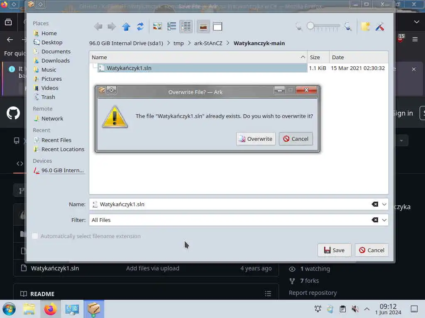Open the dialog options tools icon

point(380,26)
